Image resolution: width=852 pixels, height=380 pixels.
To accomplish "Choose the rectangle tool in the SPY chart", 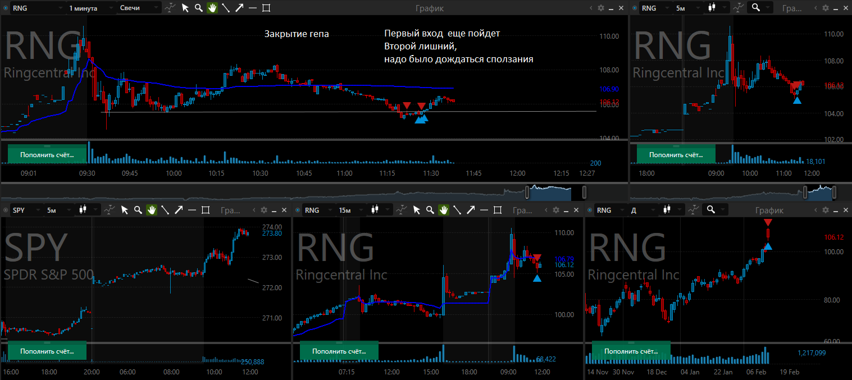I will coord(206,210).
